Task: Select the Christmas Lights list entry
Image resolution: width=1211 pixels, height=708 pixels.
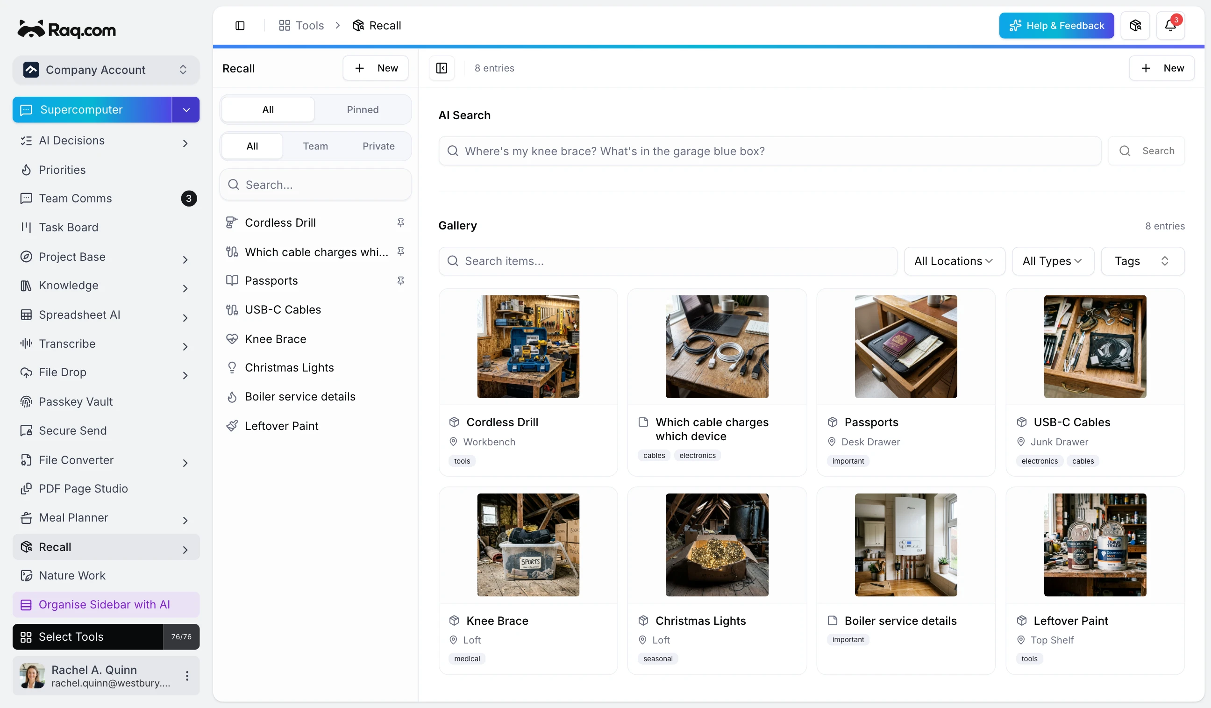Action: point(315,368)
